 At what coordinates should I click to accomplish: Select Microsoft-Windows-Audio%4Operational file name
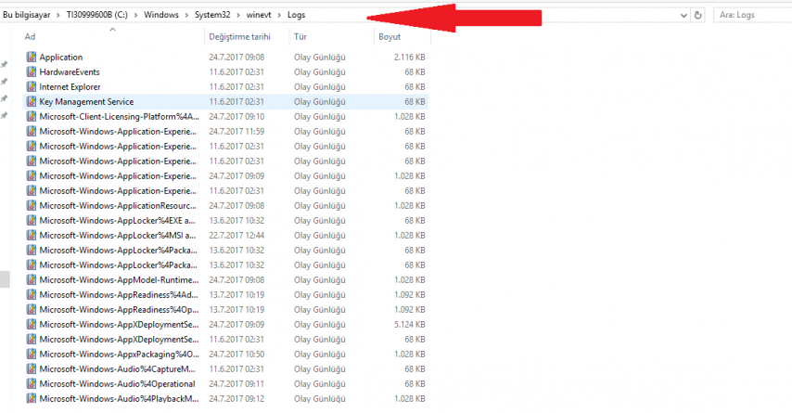click(117, 383)
